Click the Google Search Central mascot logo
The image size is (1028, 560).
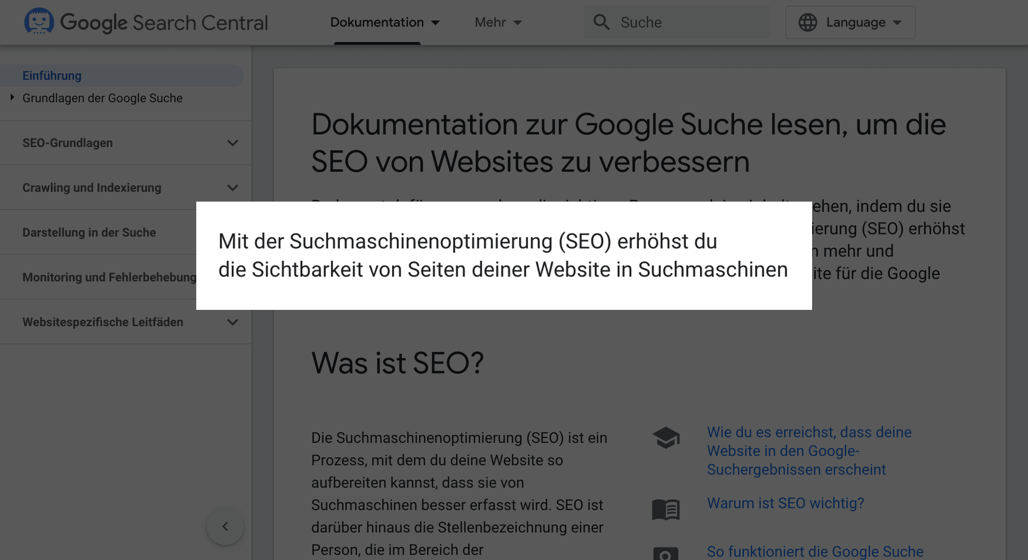[39, 21]
